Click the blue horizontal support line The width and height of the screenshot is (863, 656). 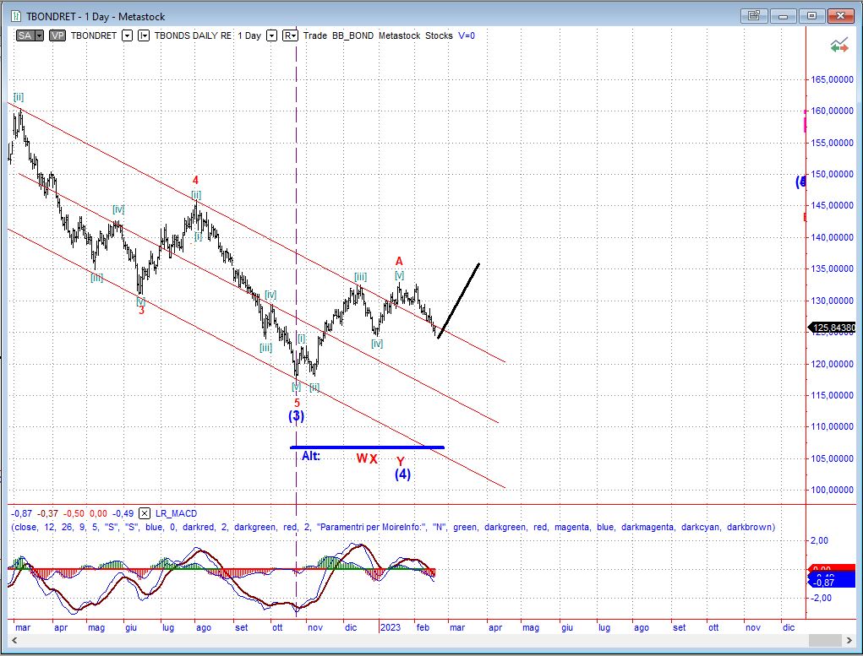click(x=367, y=447)
